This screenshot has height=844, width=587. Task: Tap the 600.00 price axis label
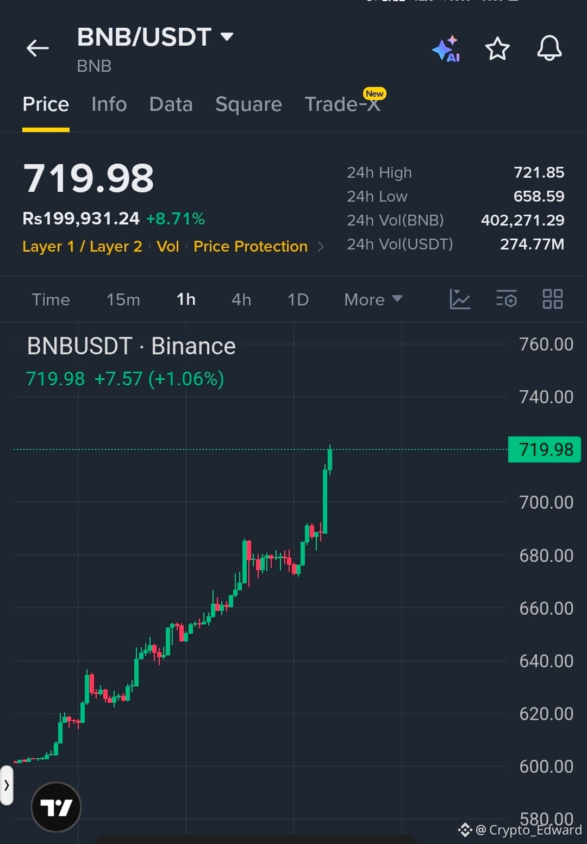(x=546, y=766)
